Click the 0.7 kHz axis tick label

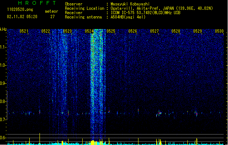click(3, 120)
